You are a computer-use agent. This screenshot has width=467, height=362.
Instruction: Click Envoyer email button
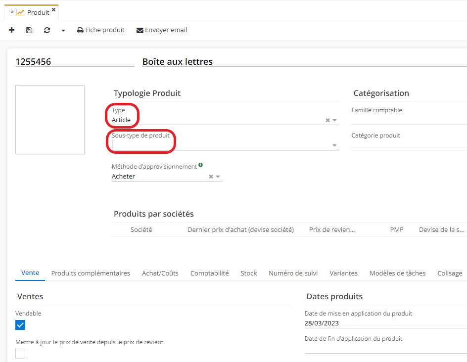(x=162, y=30)
